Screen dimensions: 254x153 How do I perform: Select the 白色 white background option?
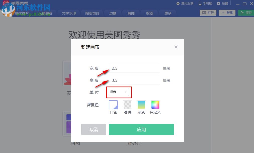(x=113, y=105)
